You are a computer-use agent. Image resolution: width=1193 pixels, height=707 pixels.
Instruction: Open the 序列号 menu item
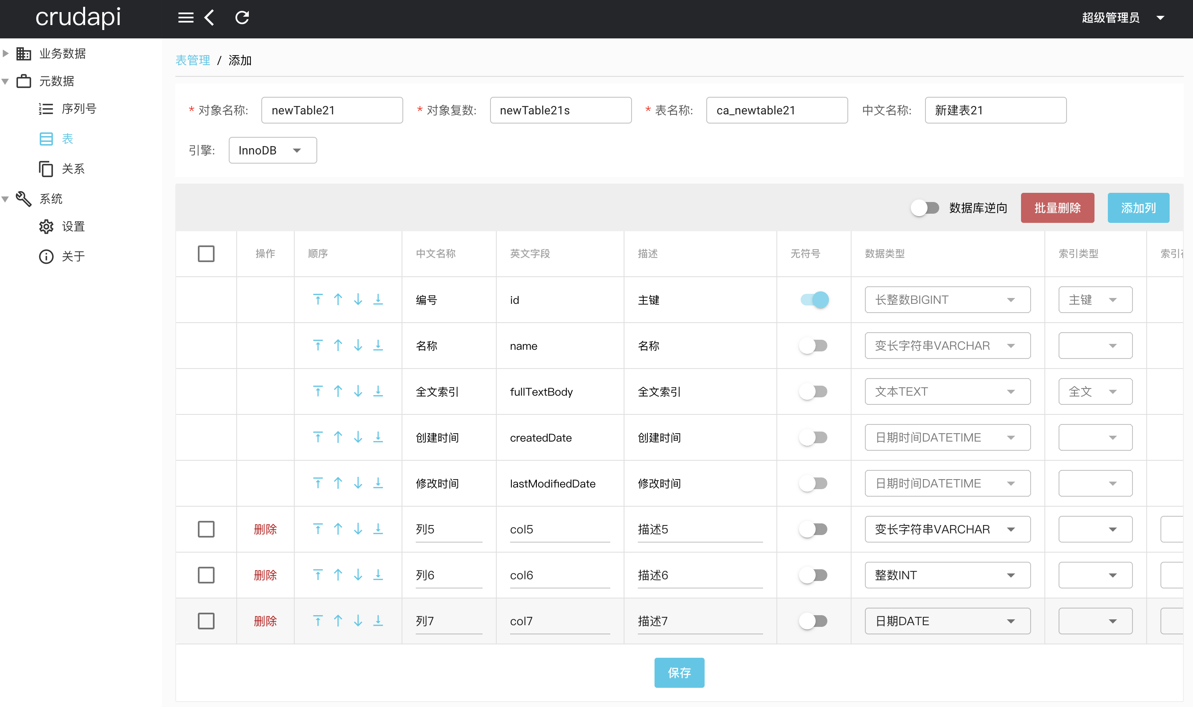click(x=78, y=109)
